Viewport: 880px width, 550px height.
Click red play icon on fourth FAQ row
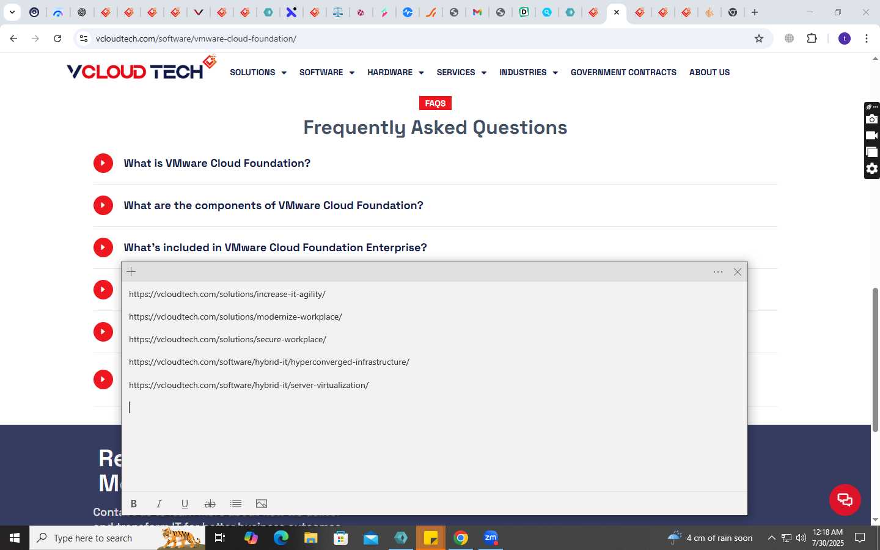pyautogui.click(x=103, y=290)
